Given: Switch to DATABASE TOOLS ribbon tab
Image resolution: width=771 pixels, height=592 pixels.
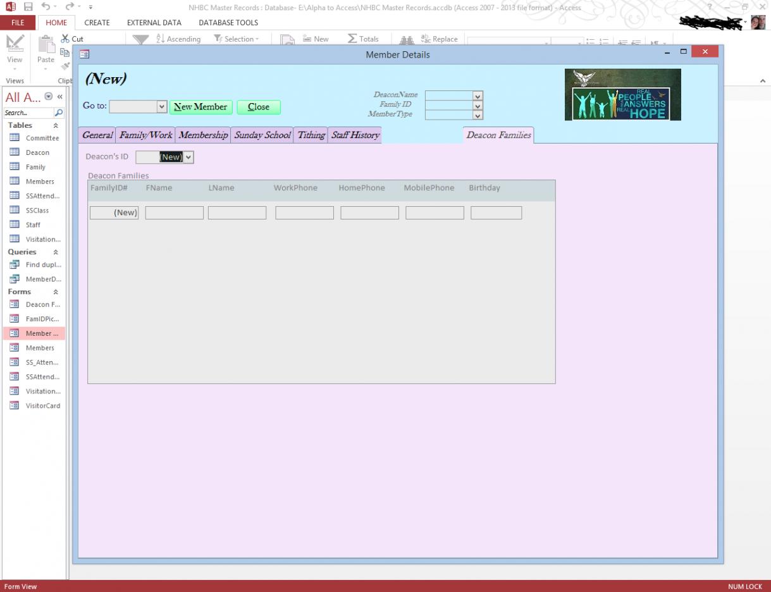Looking at the screenshot, I should coord(228,23).
